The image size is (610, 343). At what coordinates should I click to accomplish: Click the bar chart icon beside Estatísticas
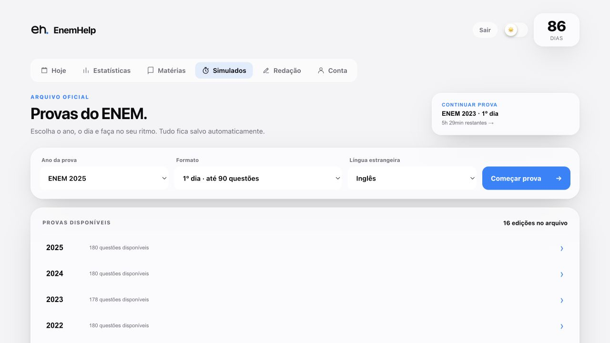tap(86, 71)
